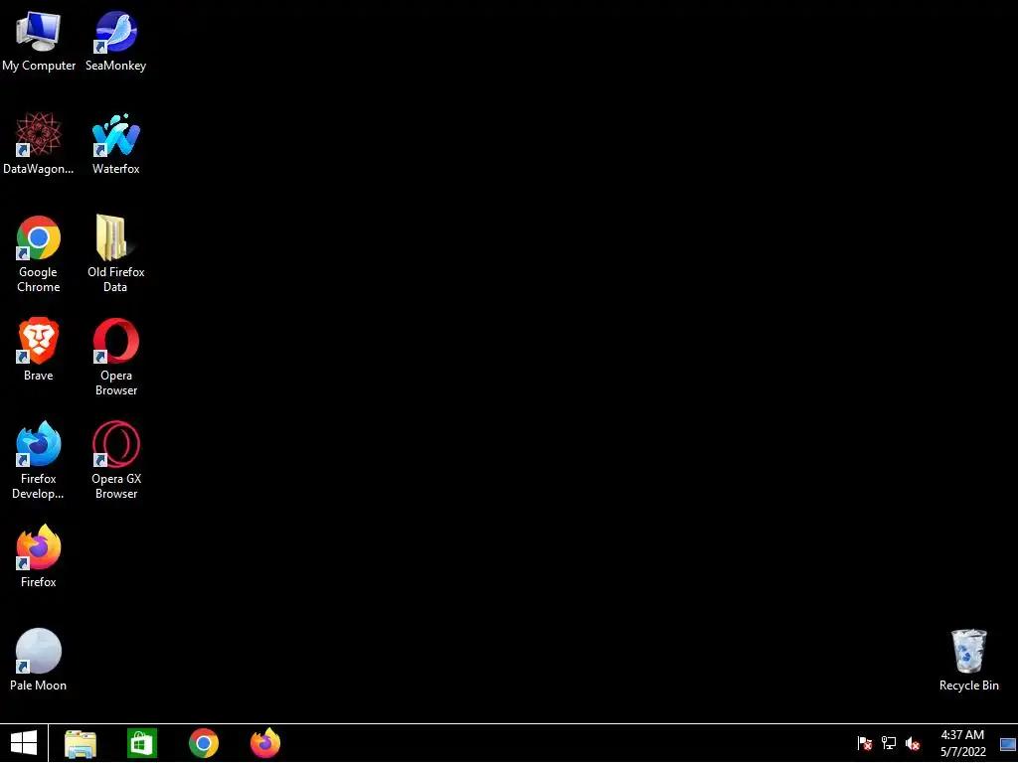Image resolution: width=1018 pixels, height=763 pixels.
Task: Select the Recycle Bin icon
Action: pos(968,660)
